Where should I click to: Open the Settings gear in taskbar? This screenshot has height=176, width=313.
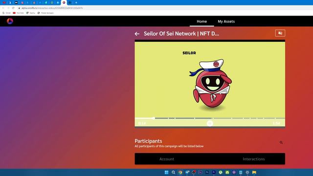(x=247, y=173)
